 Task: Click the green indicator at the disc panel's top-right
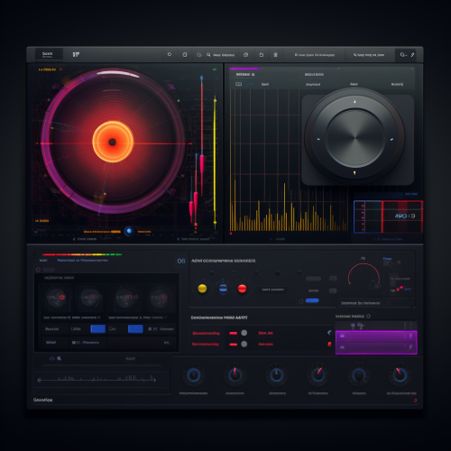[x=215, y=69]
